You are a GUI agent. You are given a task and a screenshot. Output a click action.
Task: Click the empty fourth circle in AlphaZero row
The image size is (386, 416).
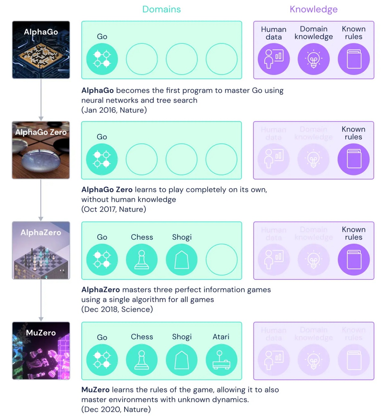pyautogui.click(x=222, y=260)
